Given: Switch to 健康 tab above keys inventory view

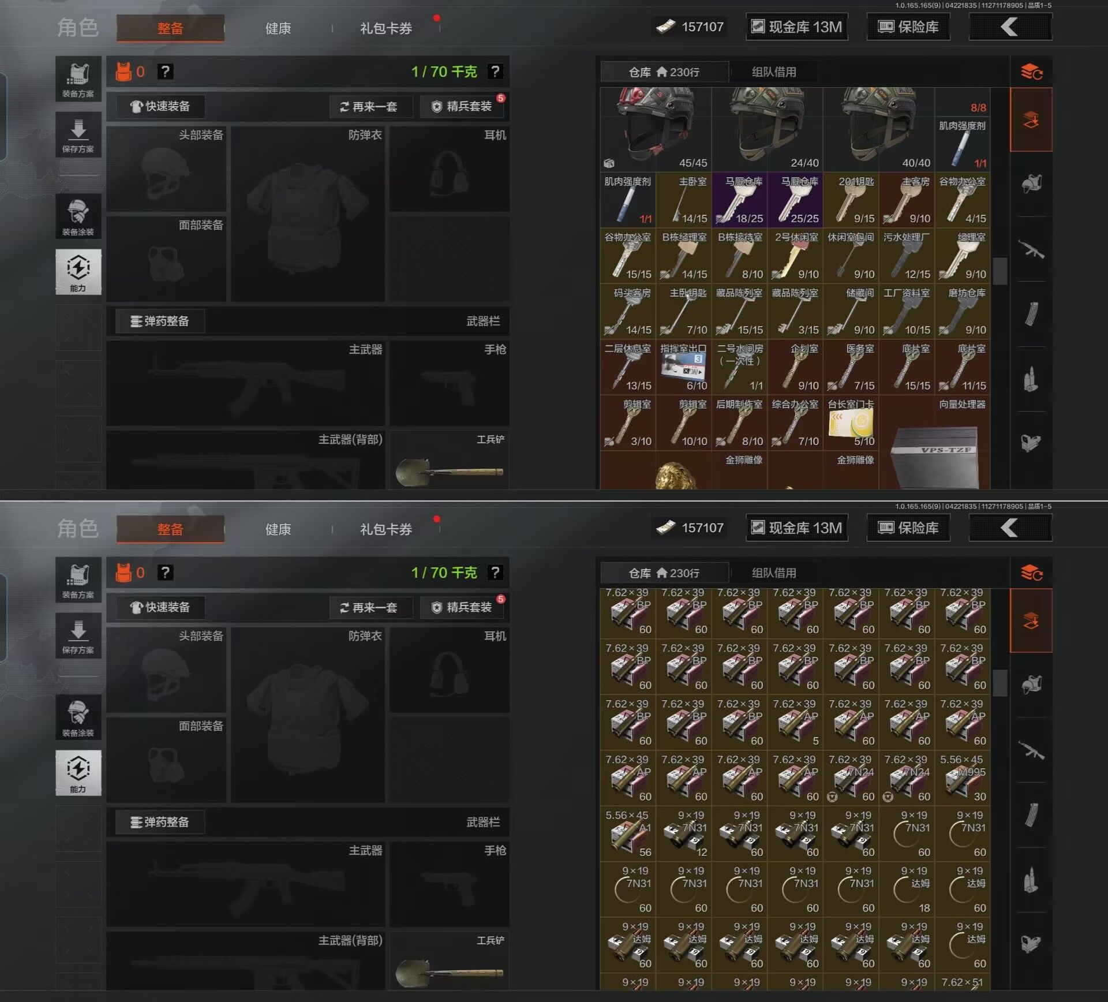Looking at the screenshot, I should pos(278,28).
